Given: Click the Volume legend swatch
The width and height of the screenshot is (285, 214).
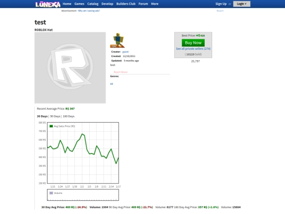Looking at the screenshot, I should point(51,193).
